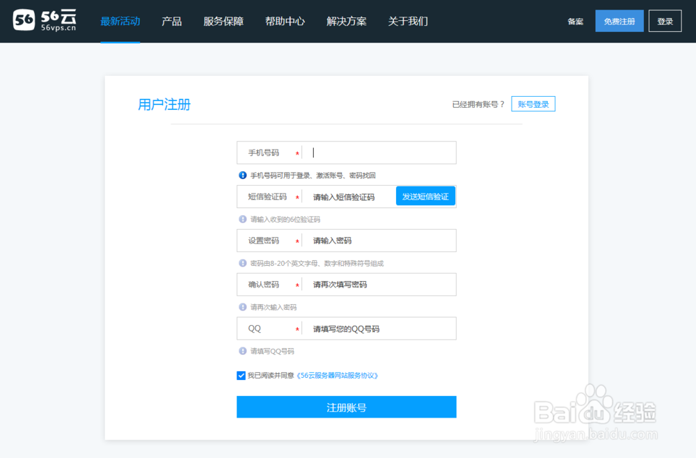Select the 最新活动 tab
This screenshot has width=696, height=458.
(120, 22)
